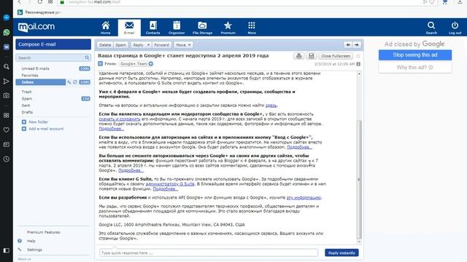Open Help in the sidebar
This screenshot has height=262, width=467.
tap(31, 241)
